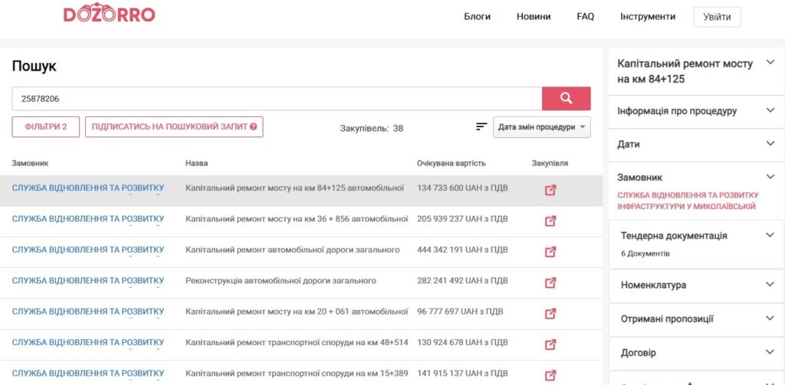Open the Інструменти menu item
This screenshot has width=785, height=385.
pyautogui.click(x=648, y=17)
